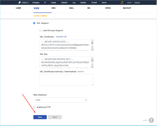Click the SSL Key textarea resize handle
157x126 pixels.
pyautogui.click(x=92, y=67)
